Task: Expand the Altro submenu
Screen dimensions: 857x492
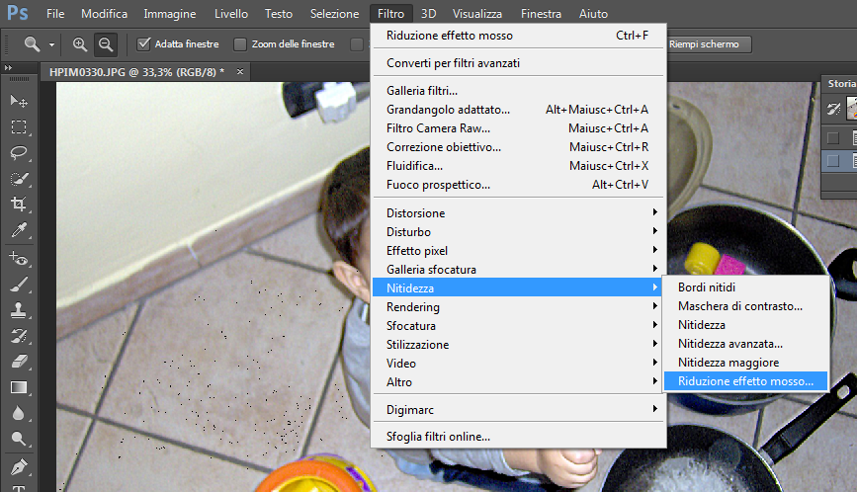Action: (x=518, y=382)
